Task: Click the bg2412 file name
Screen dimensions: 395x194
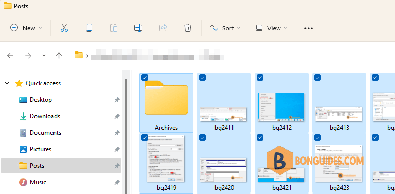Action: [x=282, y=128]
